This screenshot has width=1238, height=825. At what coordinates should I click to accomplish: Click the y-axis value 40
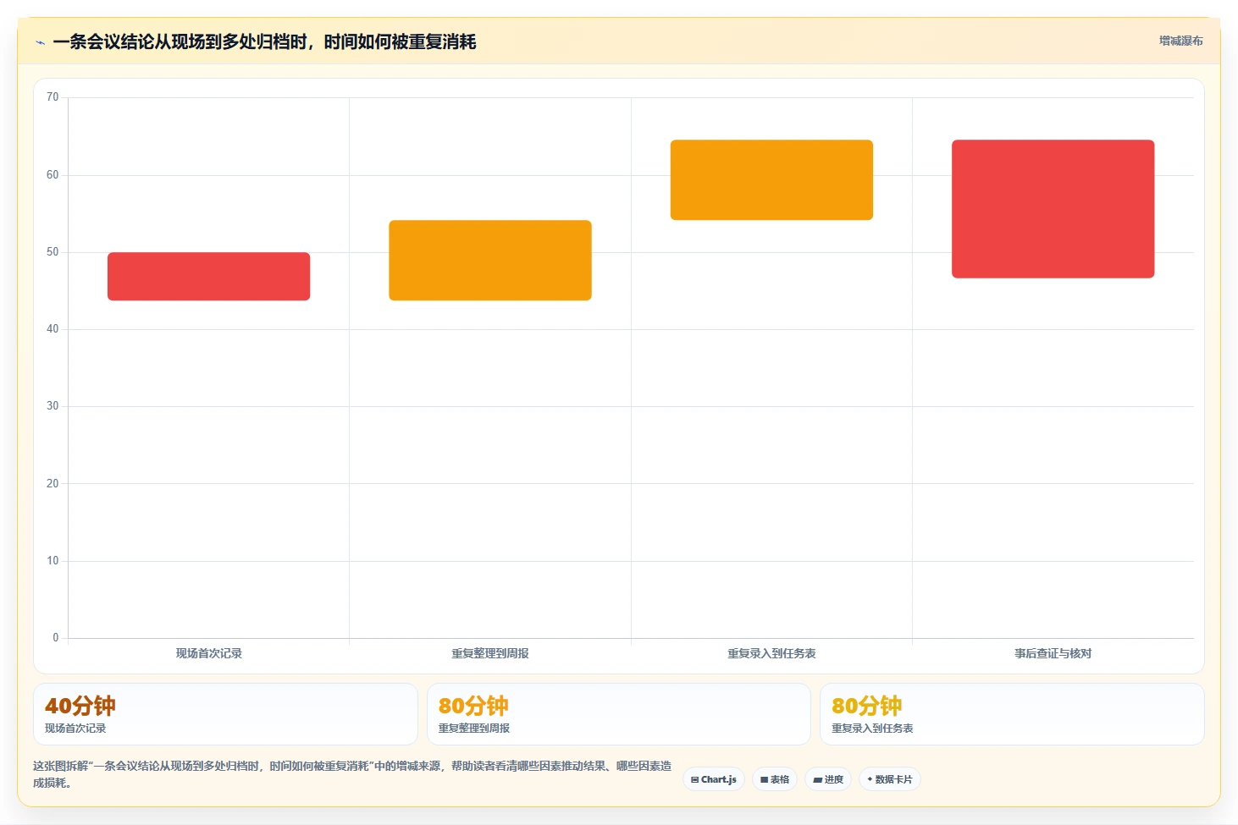pyautogui.click(x=53, y=329)
